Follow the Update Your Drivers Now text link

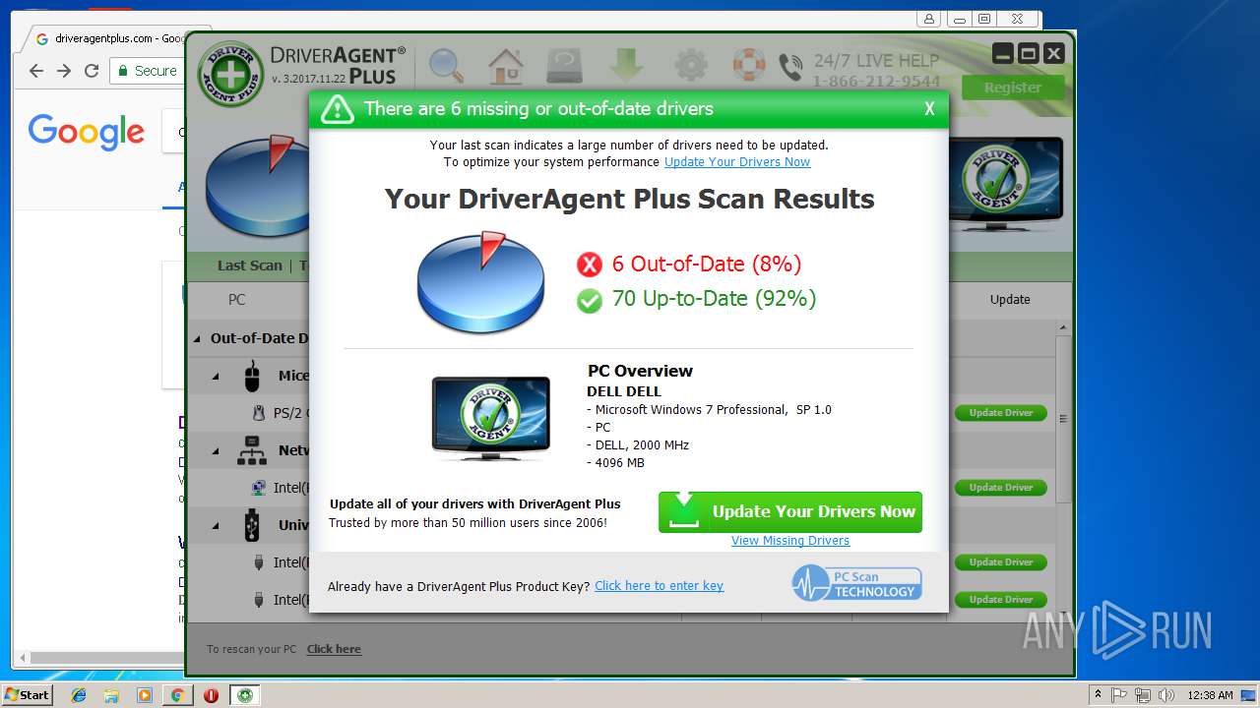pos(737,162)
